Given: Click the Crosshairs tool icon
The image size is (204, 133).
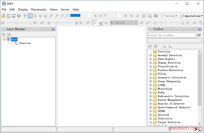Looking at the screenshot, I should click(19, 16).
